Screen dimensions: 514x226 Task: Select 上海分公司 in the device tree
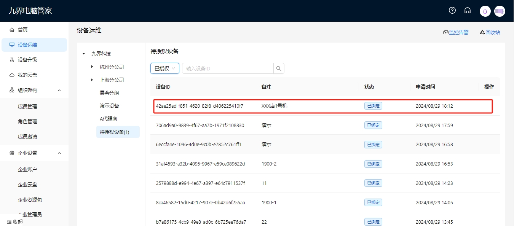112,80
